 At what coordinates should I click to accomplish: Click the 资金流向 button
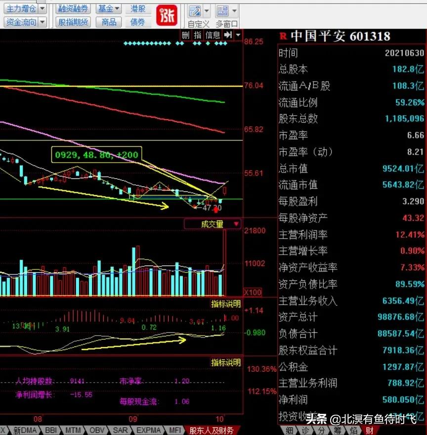pyautogui.click(x=21, y=22)
